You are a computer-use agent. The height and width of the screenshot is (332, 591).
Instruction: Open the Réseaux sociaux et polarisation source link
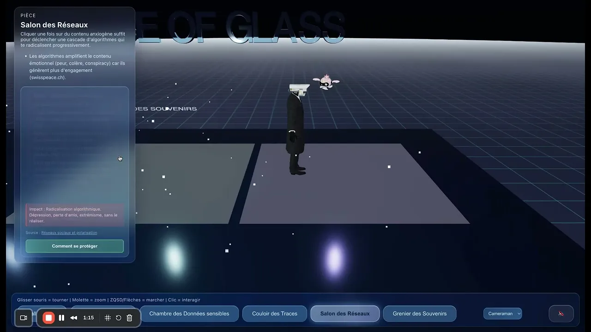[x=69, y=233]
